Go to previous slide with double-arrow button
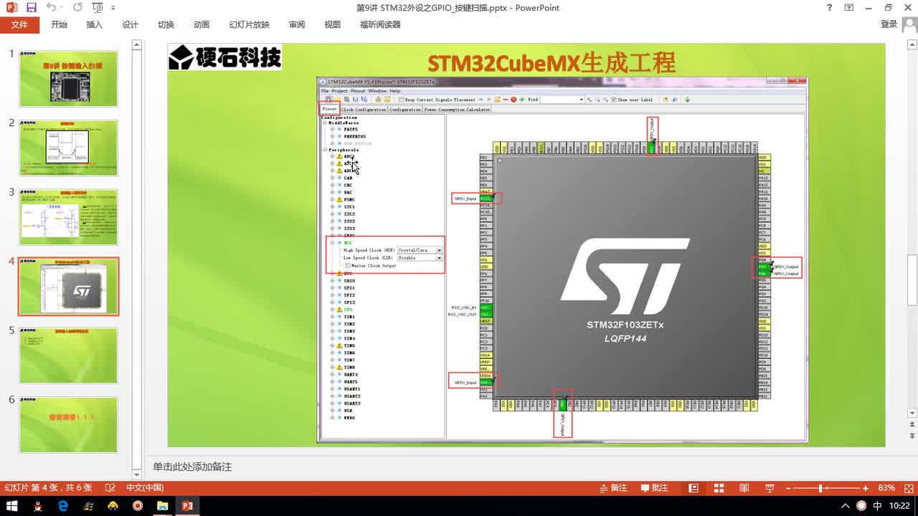This screenshot has height=516, width=918. [912, 426]
